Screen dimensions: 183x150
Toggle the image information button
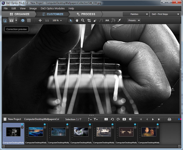coord(23,20)
